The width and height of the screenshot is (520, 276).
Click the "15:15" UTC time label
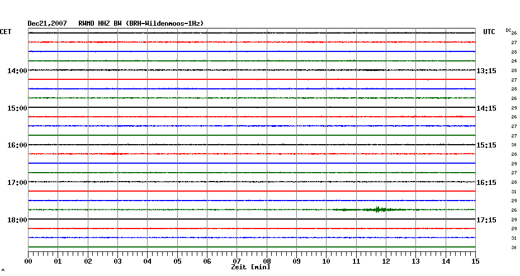coord(486,145)
